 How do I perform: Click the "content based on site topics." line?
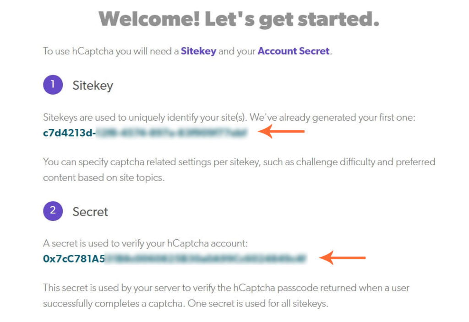(x=104, y=178)
